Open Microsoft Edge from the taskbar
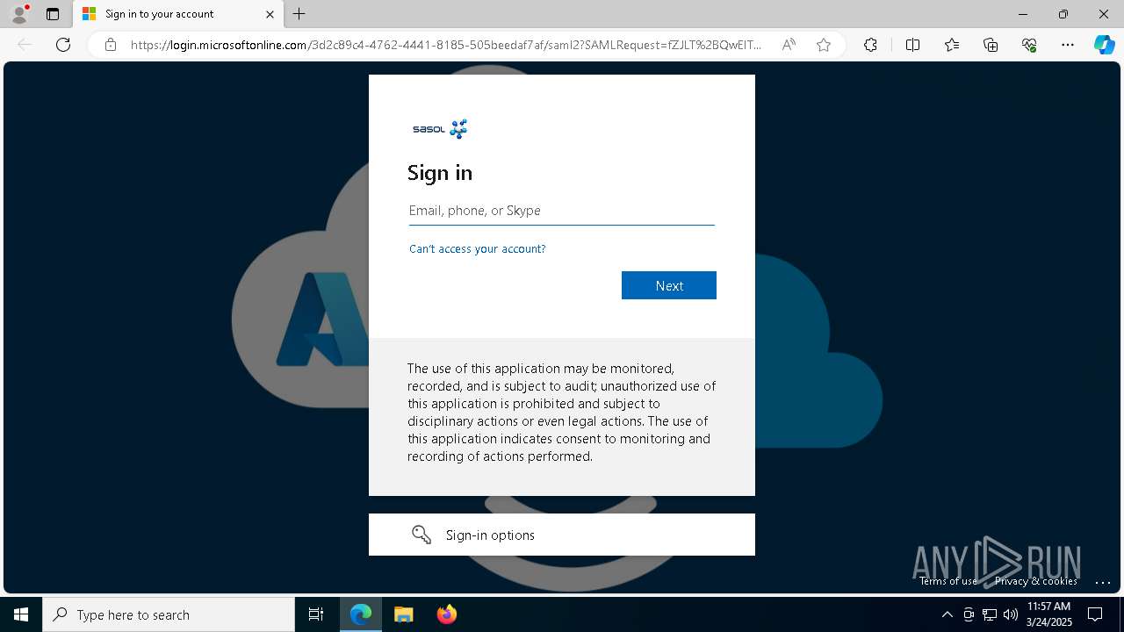This screenshot has height=632, width=1124. pyautogui.click(x=361, y=614)
